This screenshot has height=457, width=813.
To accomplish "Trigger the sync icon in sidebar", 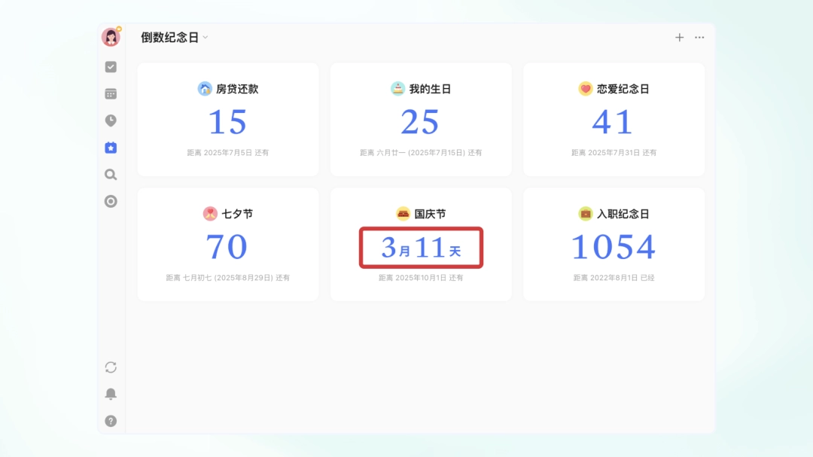I will (111, 367).
